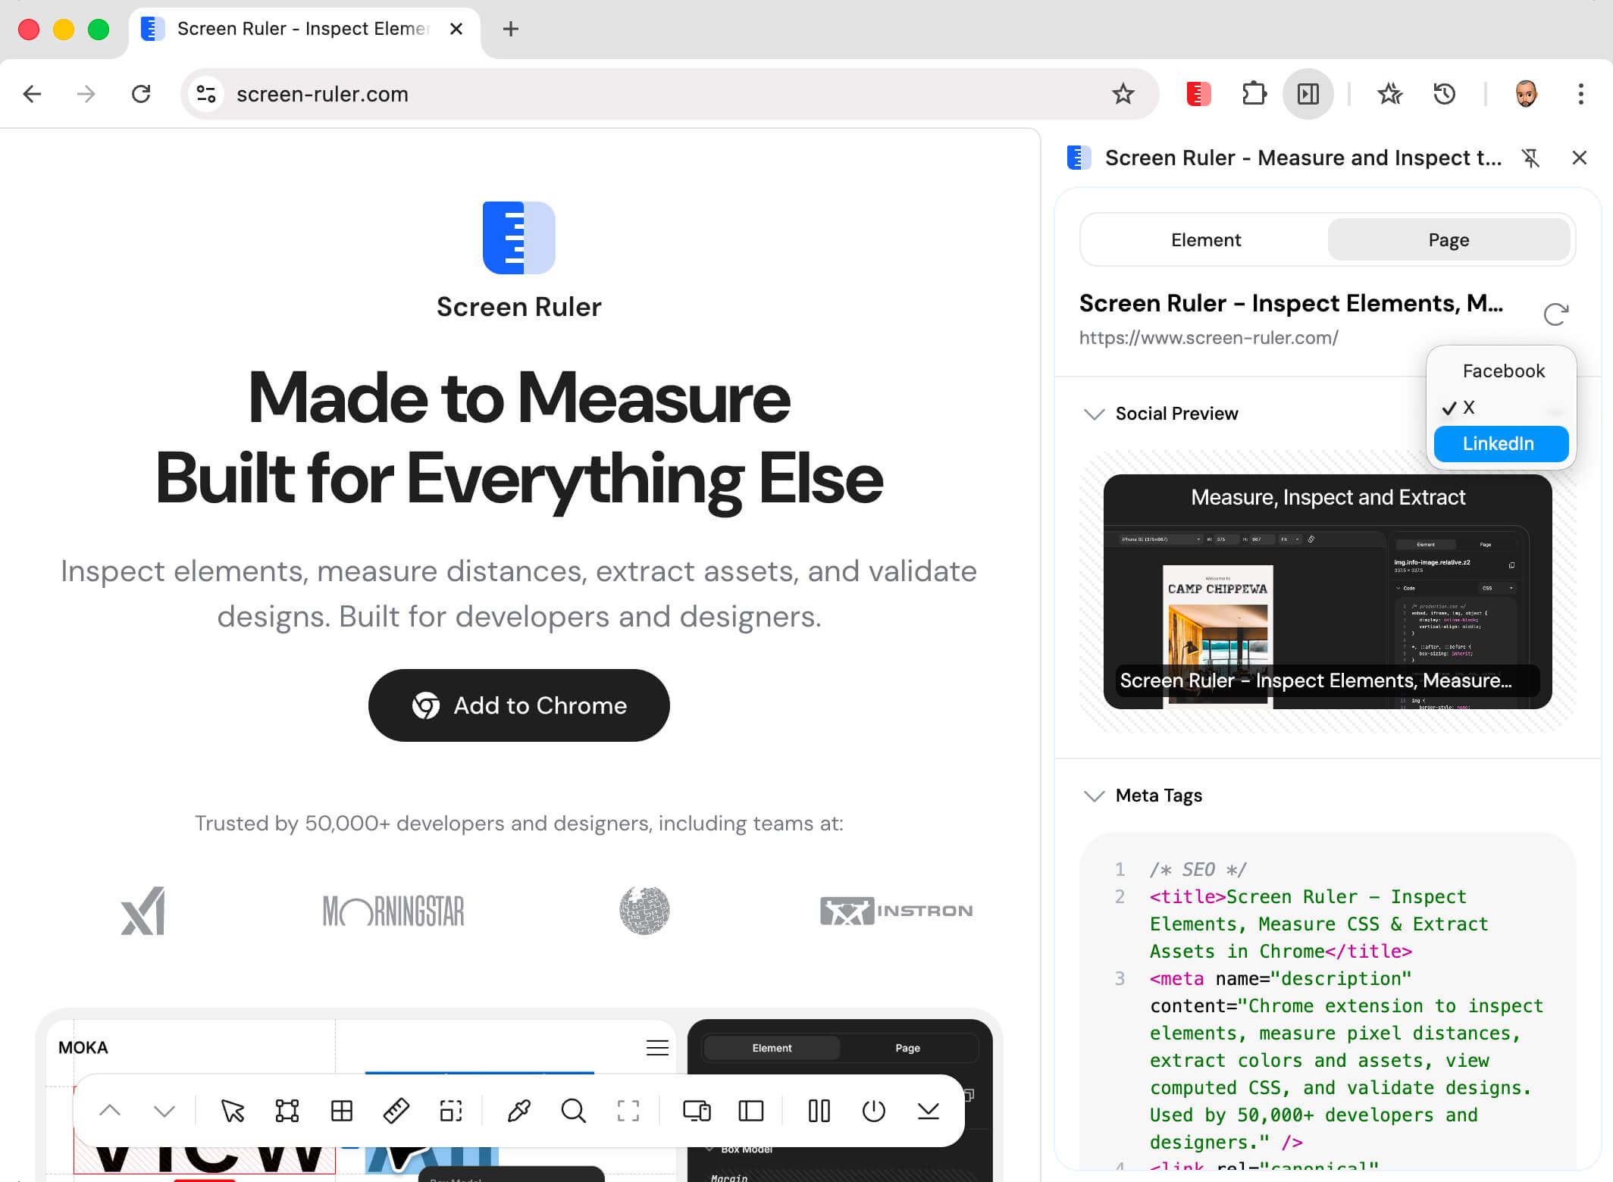The height and width of the screenshot is (1182, 1613).
Task: Switch to the Element tab in side panel
Action: point(1206,239)
